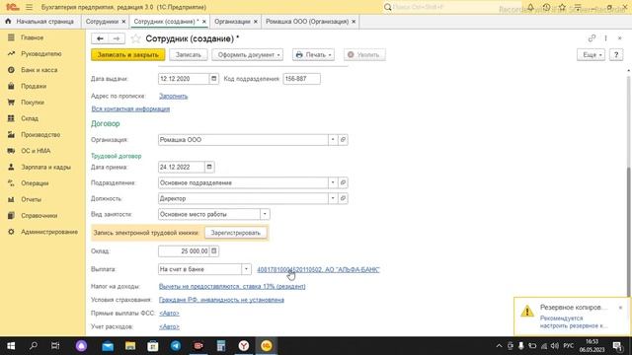Viewport: 632px width, 355px height.
Task: Click the copy link icon in form header
Action: (x=592, y=38)
